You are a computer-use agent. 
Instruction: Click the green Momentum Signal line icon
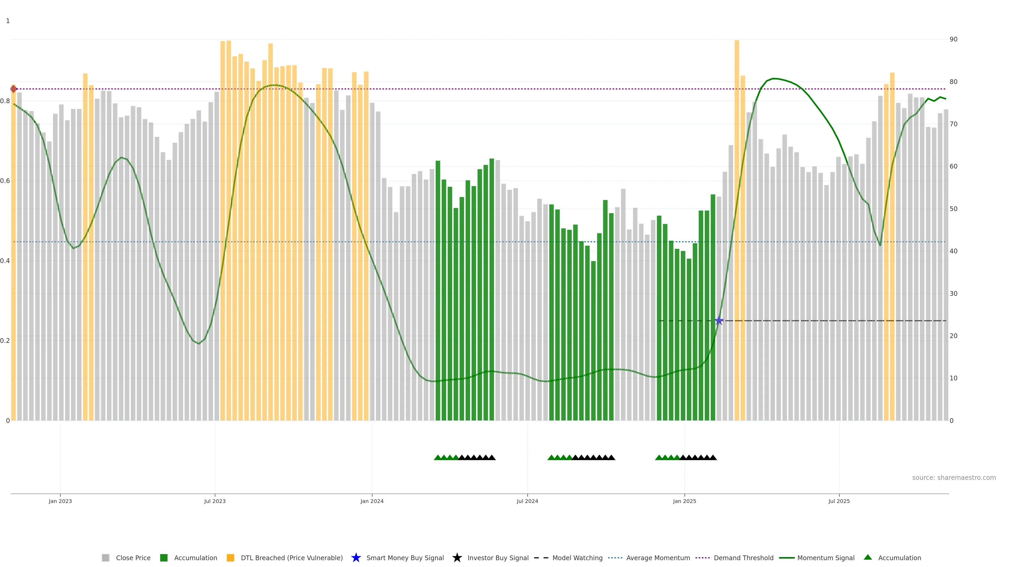pyautogui.click(x=786, y=558)
